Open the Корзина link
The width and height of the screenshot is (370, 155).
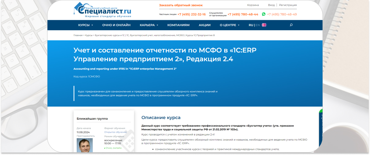click(253, 5)
